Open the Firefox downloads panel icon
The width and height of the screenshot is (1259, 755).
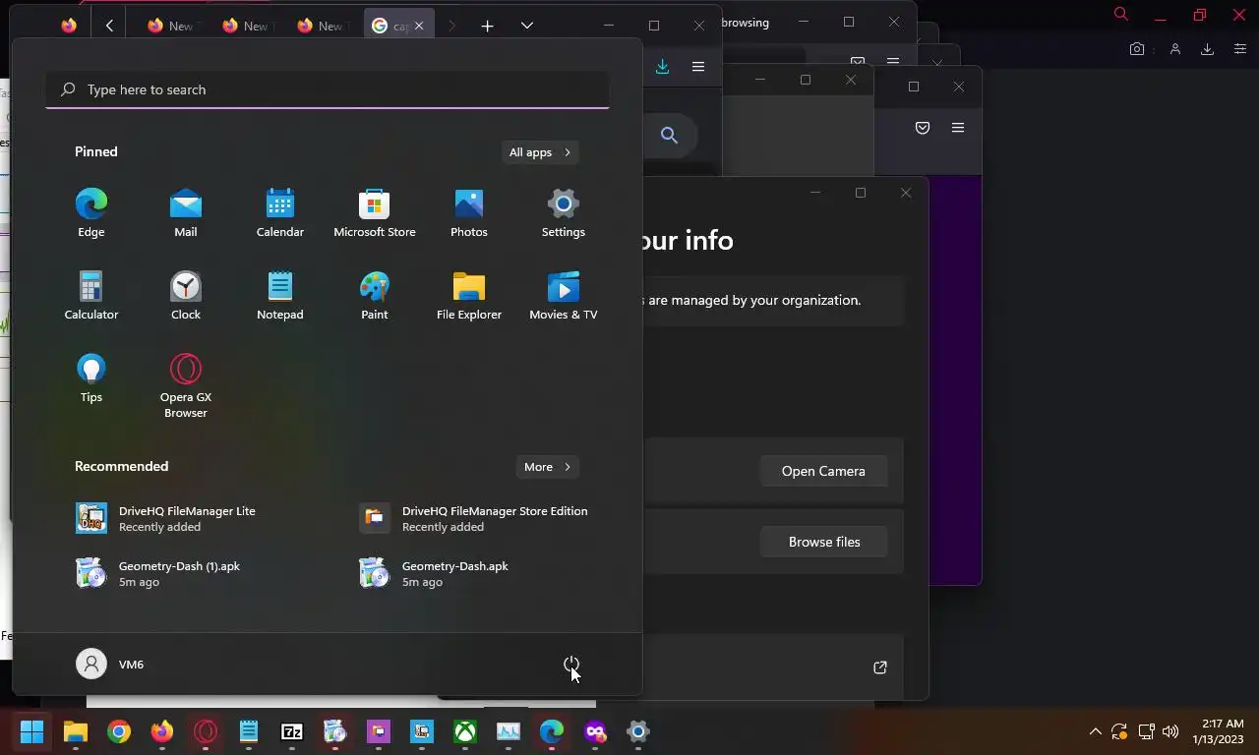pyautogui.click(x=662, y=66)
